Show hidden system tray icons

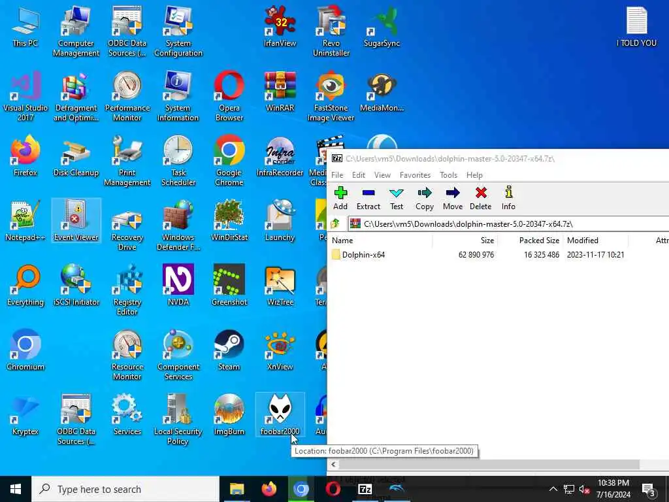click(x=553, y=489)
